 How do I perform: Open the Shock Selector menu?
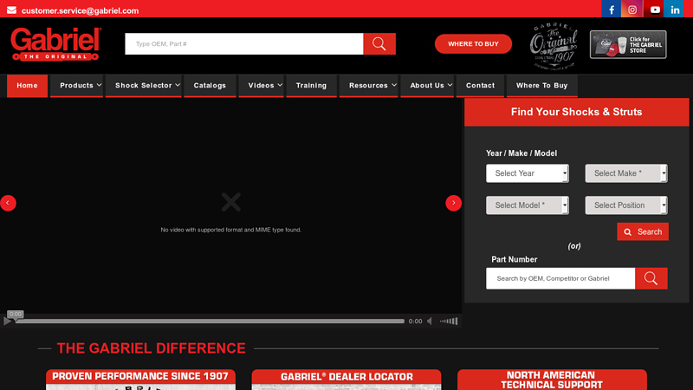coord(144,85)
